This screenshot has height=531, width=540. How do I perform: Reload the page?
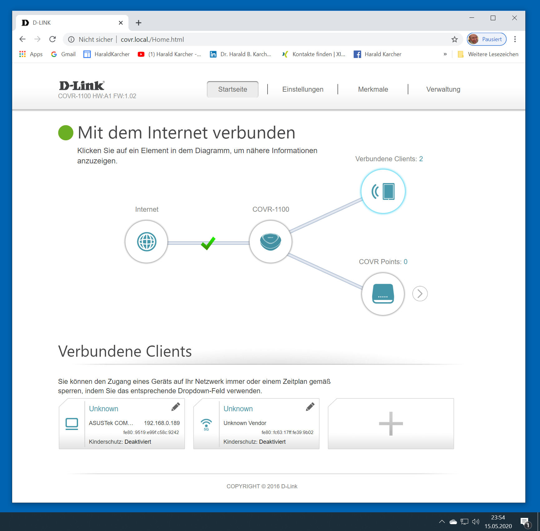coord(52,39)
